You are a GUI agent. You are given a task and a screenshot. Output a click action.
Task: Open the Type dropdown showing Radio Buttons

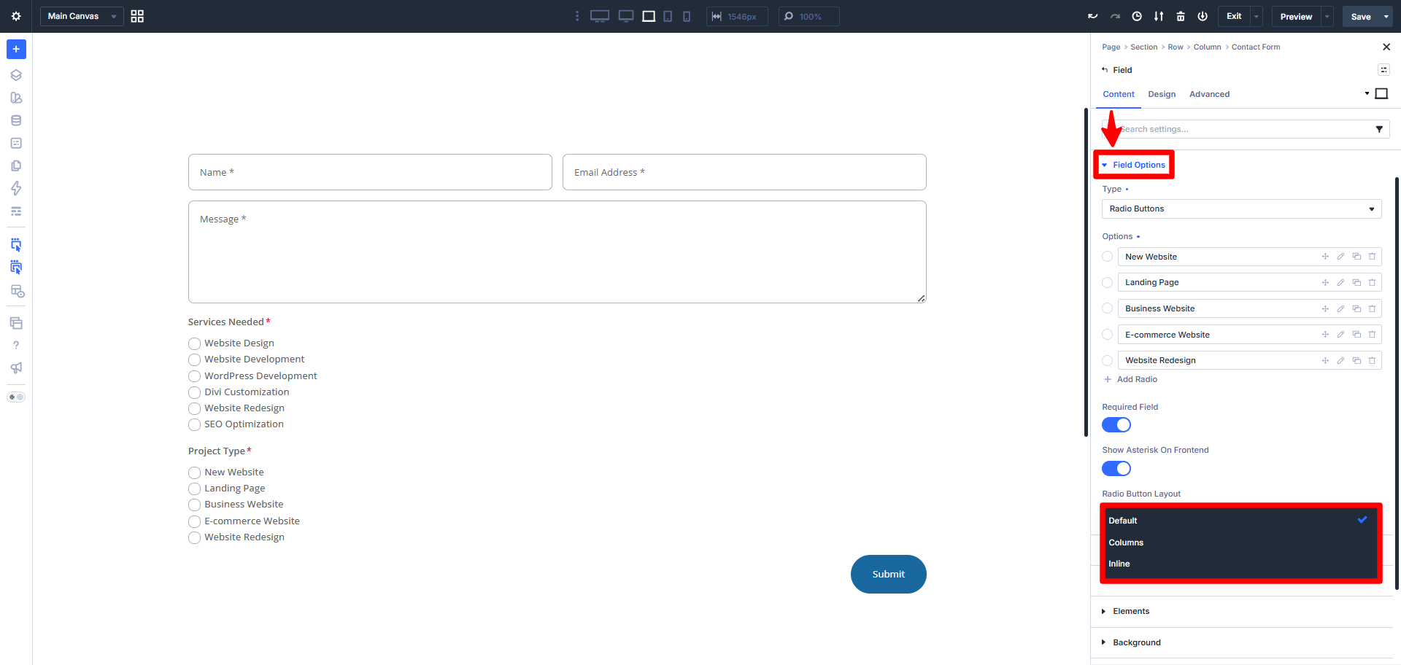(1241, 209)
